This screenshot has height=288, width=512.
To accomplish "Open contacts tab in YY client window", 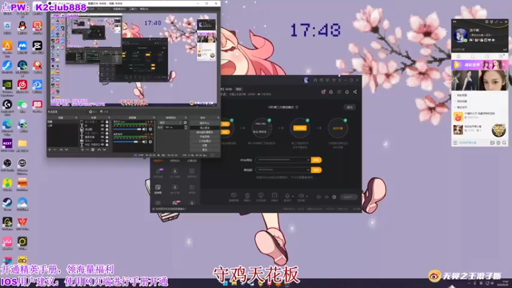I will click(472, 56).
